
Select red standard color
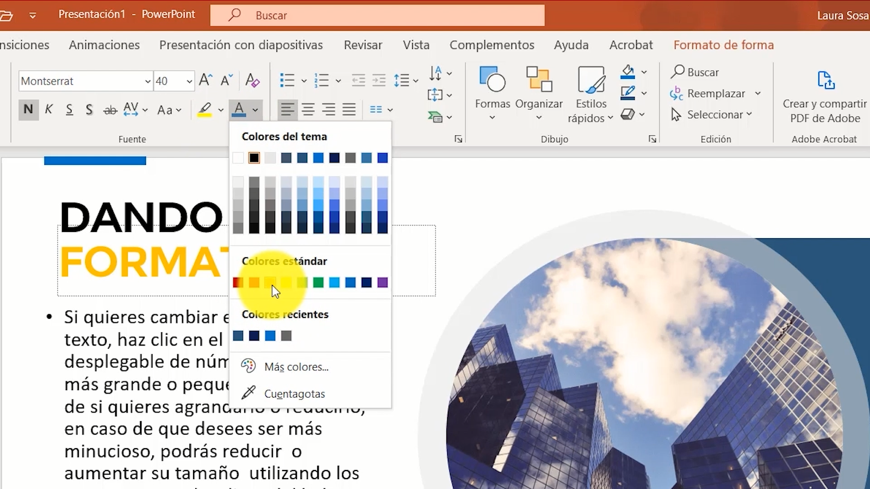coord(238,283)
